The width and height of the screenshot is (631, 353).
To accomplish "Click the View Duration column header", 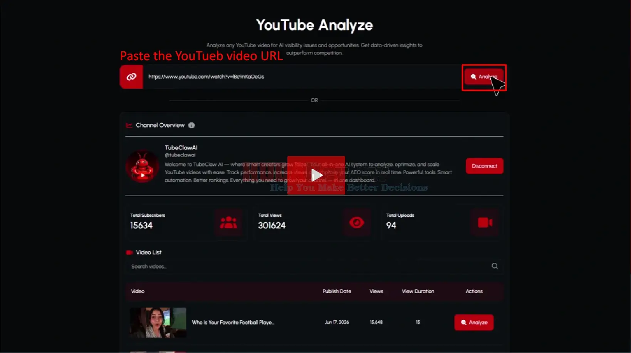I will coord(418,291).
